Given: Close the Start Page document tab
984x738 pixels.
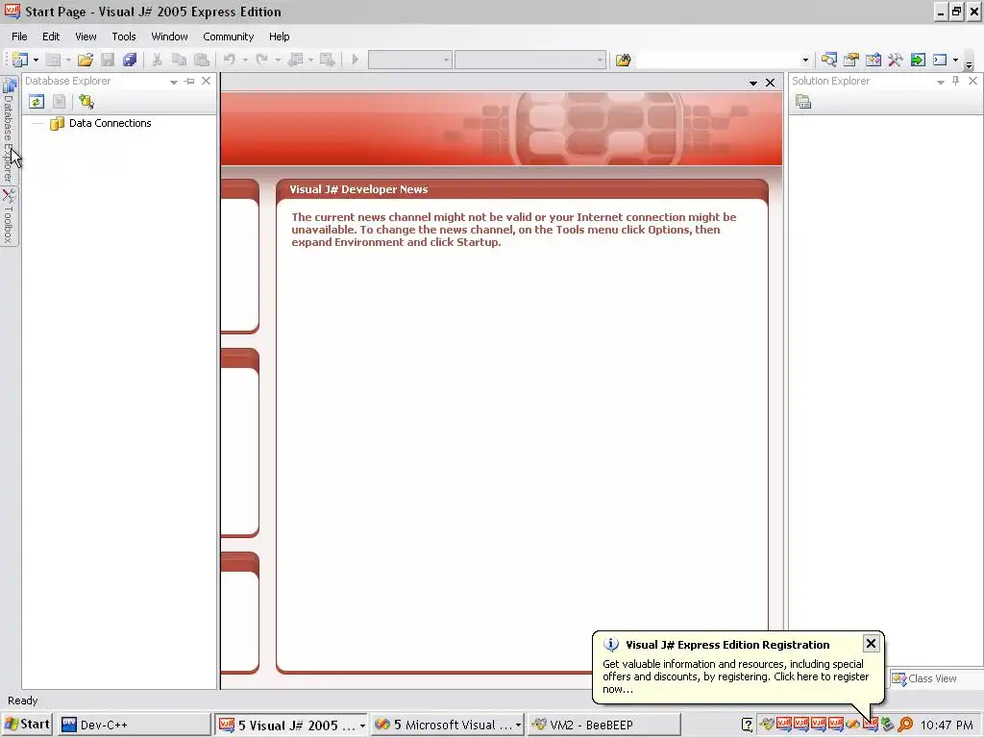Looking at the screenshot, I should pyautogui.click(x=770, y=83).
